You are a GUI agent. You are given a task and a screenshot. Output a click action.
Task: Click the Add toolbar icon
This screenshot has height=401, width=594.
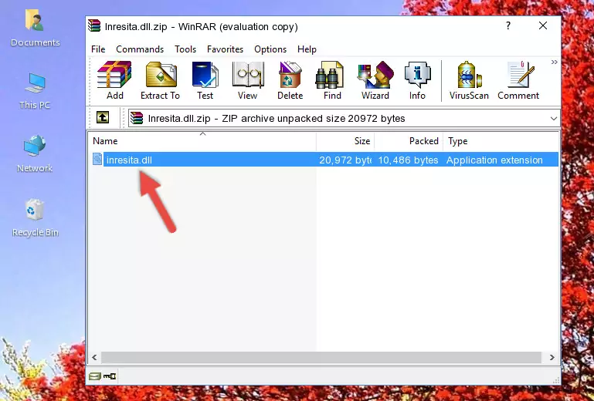coord(114,80)
